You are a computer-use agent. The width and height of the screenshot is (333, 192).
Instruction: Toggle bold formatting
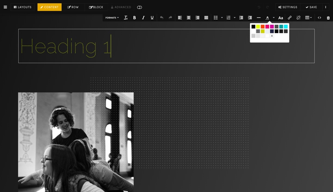[134, 18]
